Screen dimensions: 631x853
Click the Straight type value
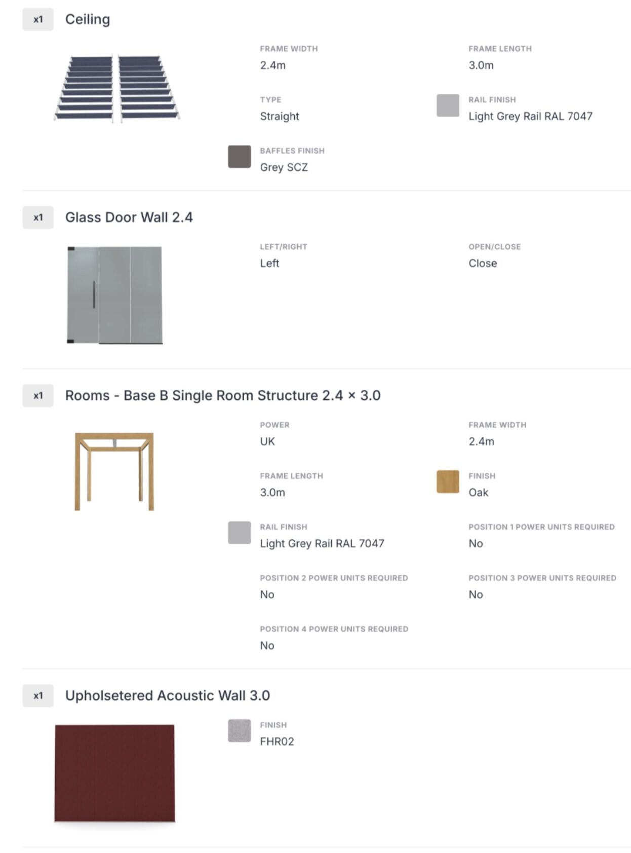pyautogui.click(x=279, y=116)
